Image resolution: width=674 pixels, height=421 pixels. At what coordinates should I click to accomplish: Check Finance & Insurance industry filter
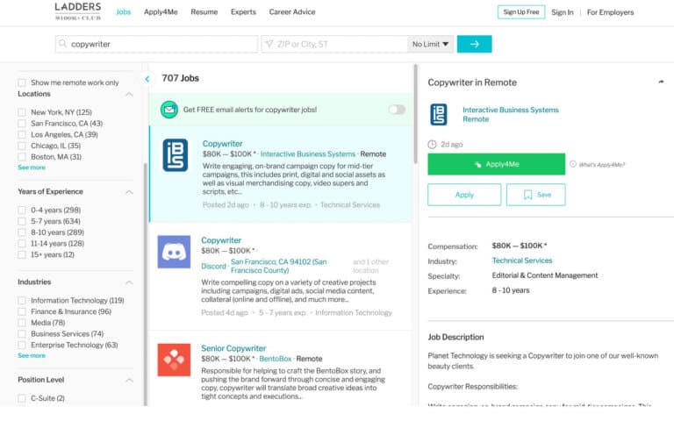click(x=21, y=311)
